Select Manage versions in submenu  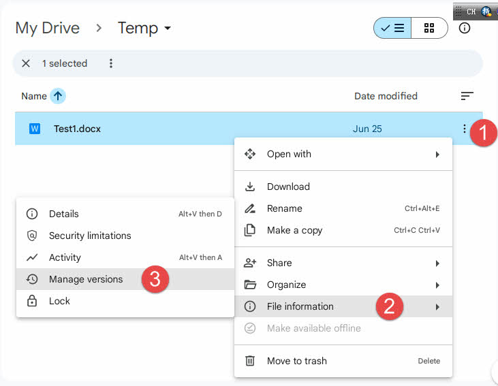(125, 279)
